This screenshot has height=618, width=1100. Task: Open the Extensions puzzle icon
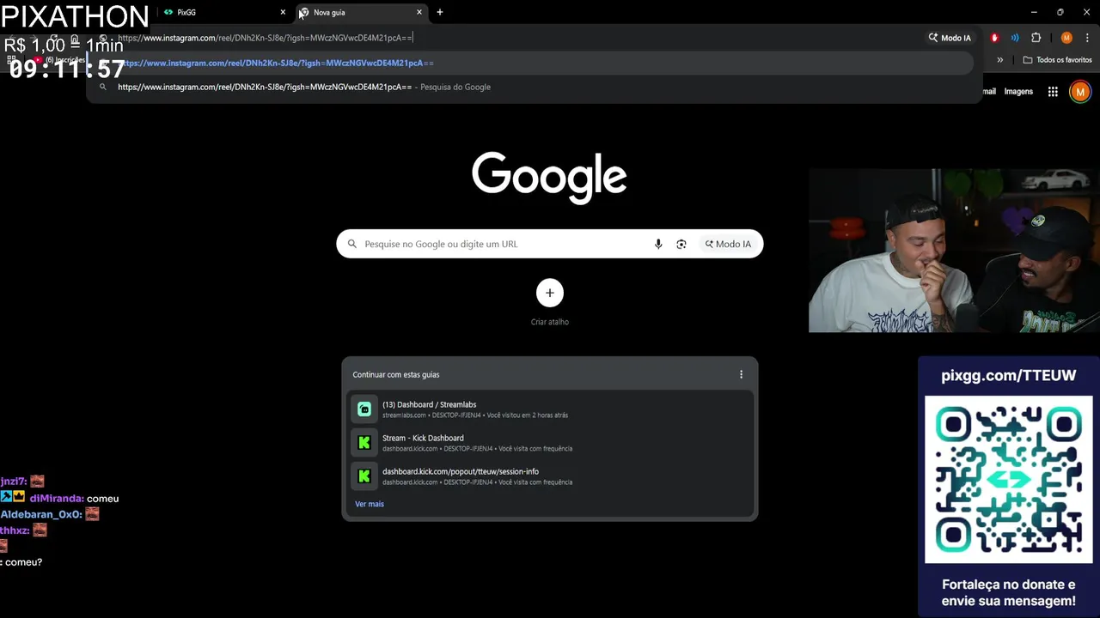(1036, 38)
